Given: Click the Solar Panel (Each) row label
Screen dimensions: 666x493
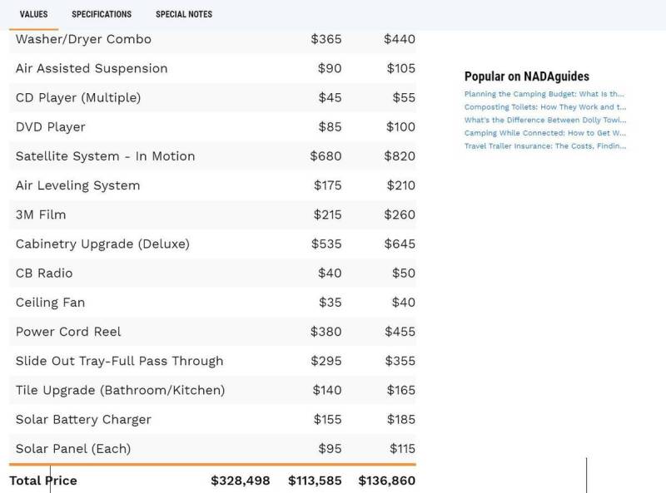Looking at the screenshot, I should pyautogui.click(x=73, y=449).
